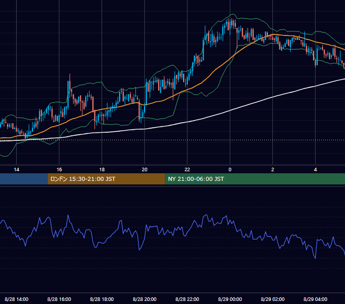This screenshot has height=304, width=345.
Task: Click the 2 hour label on price chart axis
Action: point(272,170)
